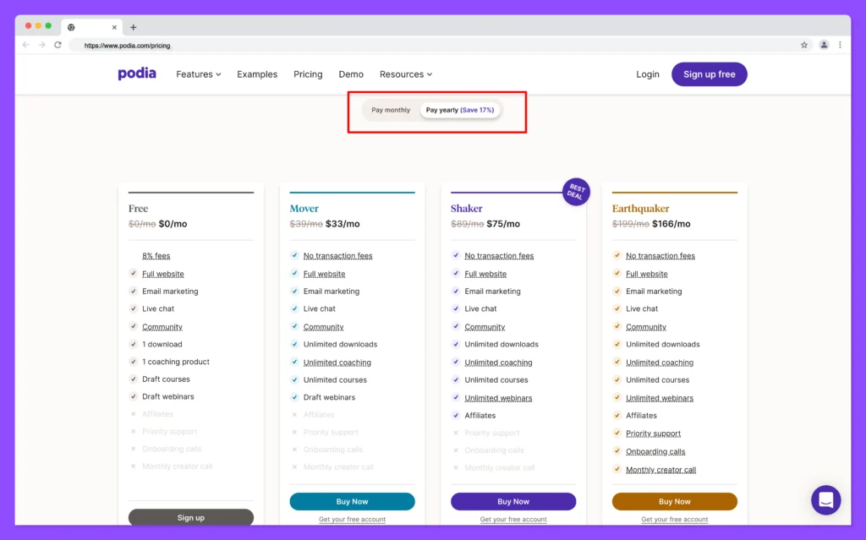
Task: Switch billing to Pay monthly
Action: click(391, 110)
